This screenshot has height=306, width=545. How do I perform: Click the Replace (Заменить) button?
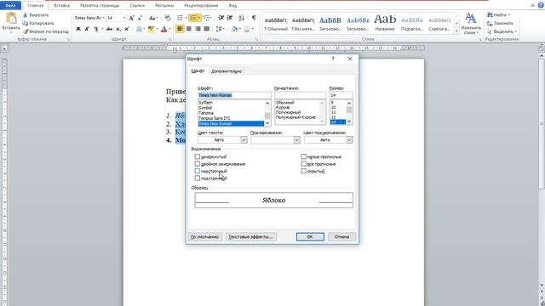(x=500, y=23)
